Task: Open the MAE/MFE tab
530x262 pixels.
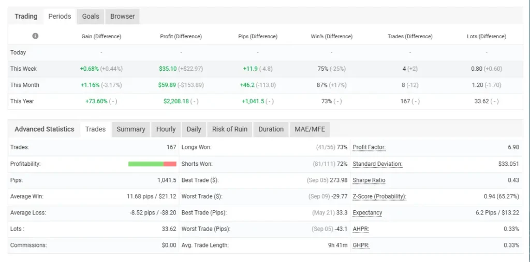Action: (309, 129)
